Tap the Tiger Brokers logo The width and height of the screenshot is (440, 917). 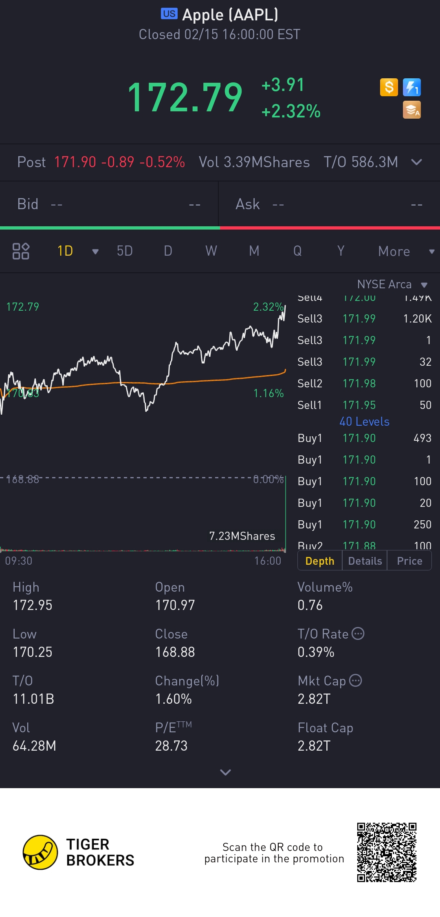[79, 852]
